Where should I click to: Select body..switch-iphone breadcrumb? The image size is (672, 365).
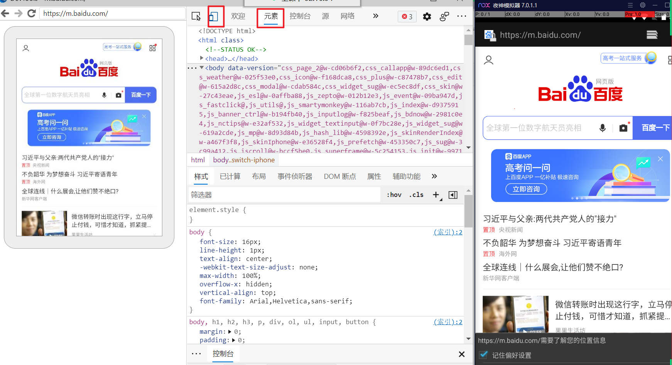244,160
